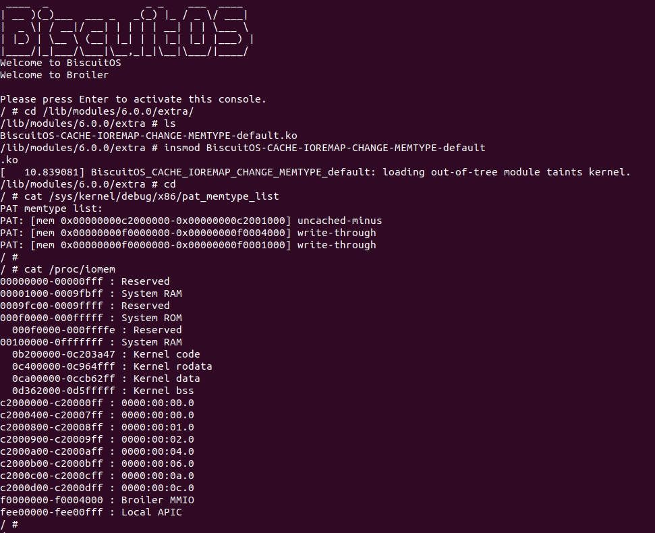Click the "0000:00:0c.0" device entry
Image resolution: width=655 pixels, height=533 pixels.
click(x=96, y=488)
